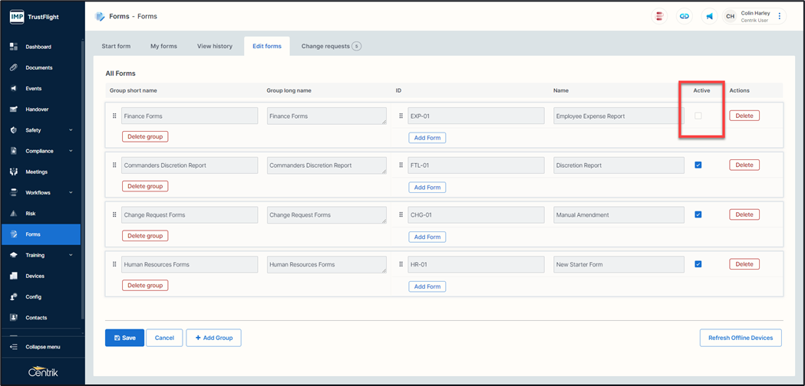
Task: Click the Save button
Action: [124, 338]
